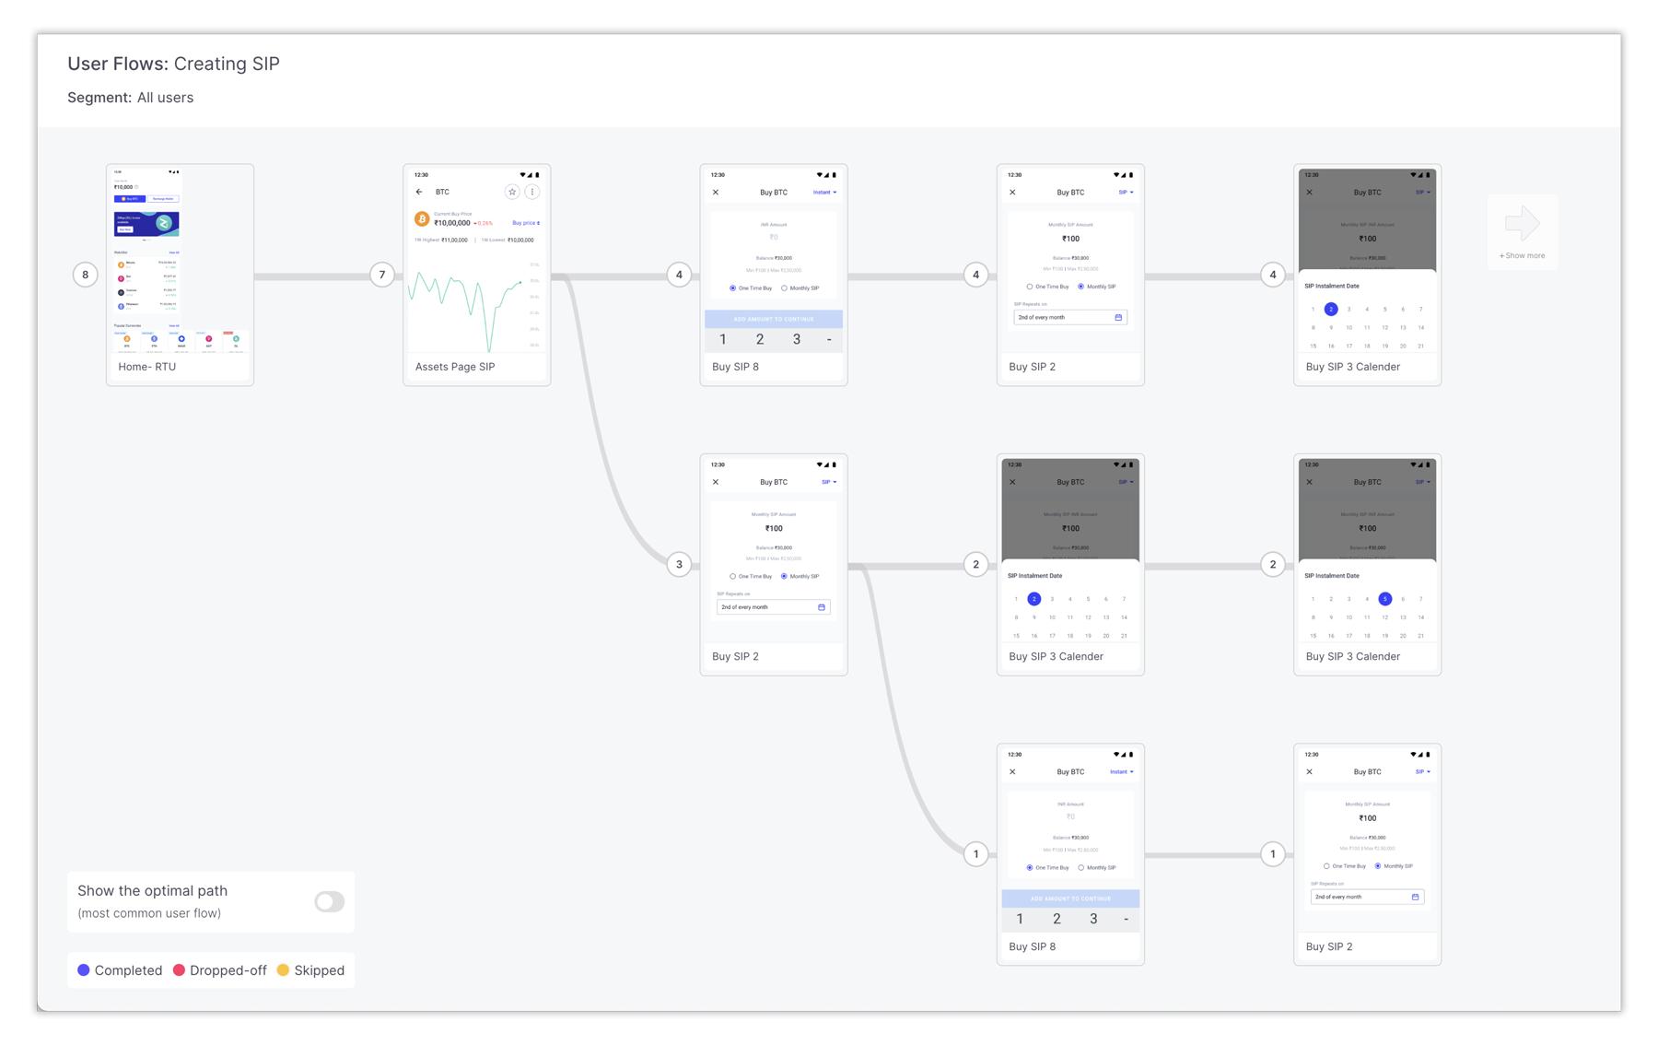
Task: Open SIP dropdown in Buy SIP 2 after node 4
Action: point(1126,193)
